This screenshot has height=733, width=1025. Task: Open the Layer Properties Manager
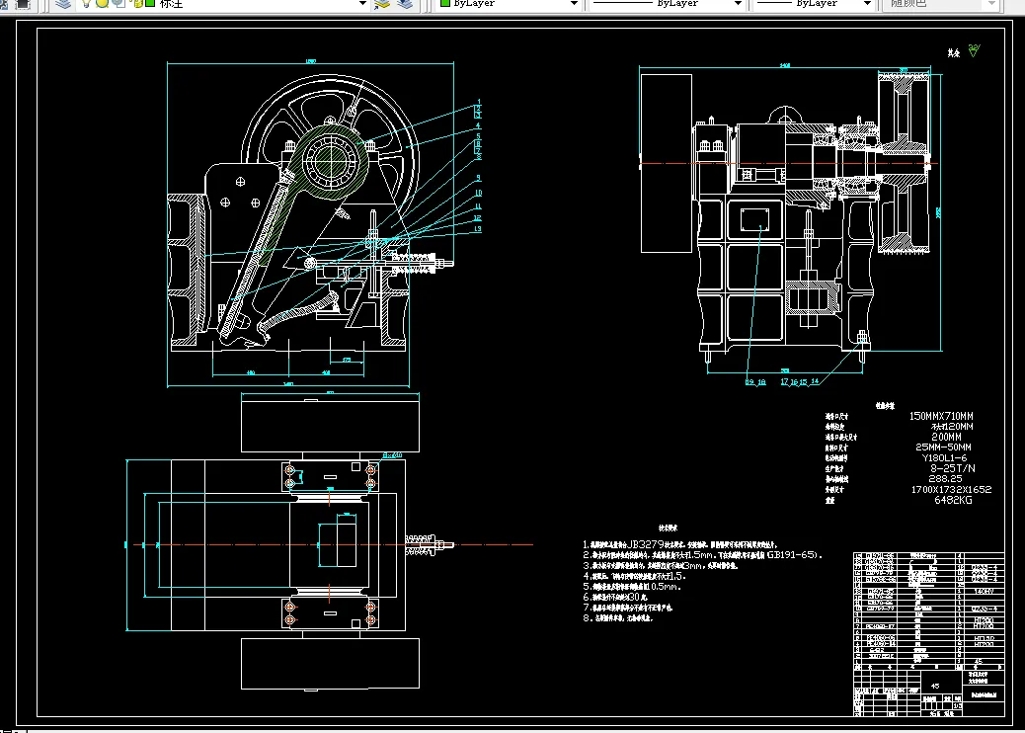click(63, 3)
